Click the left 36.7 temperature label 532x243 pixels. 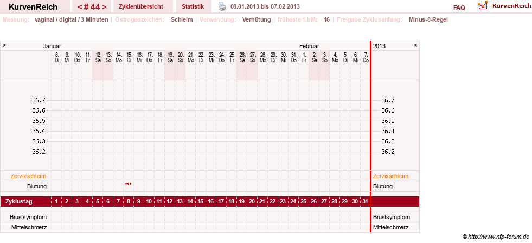click(39, 100)
